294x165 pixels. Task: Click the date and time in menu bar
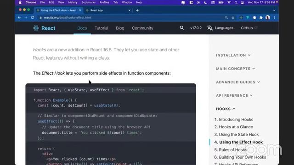(x=261, y=2)
